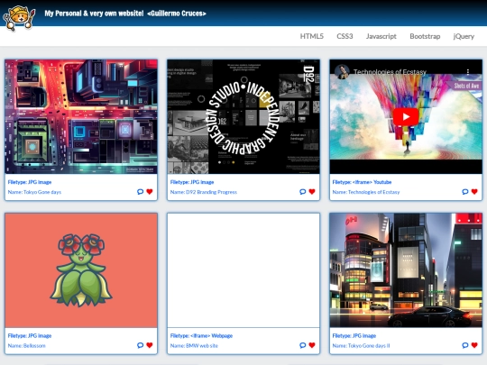Open the Technologies of Ecstasy video title link
Image resolution: width=487 pixels, height=365 pixels.
(390, 72)
